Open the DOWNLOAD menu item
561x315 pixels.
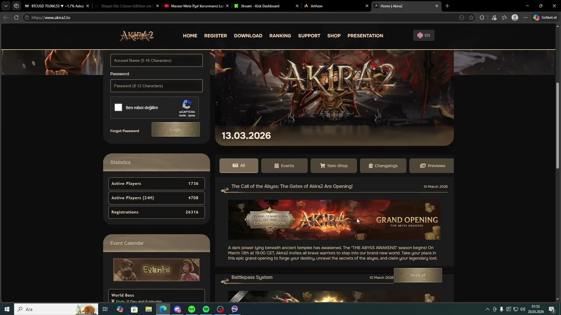click(x=248, y=36)
